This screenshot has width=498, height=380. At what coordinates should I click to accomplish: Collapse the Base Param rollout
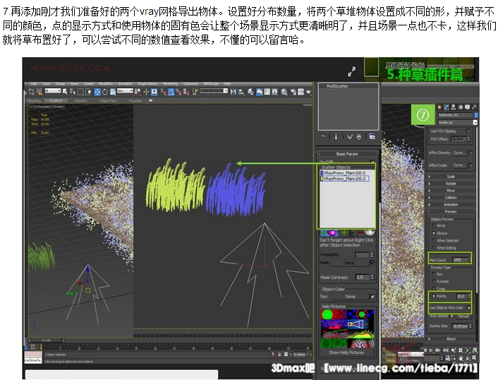point(347,154)
